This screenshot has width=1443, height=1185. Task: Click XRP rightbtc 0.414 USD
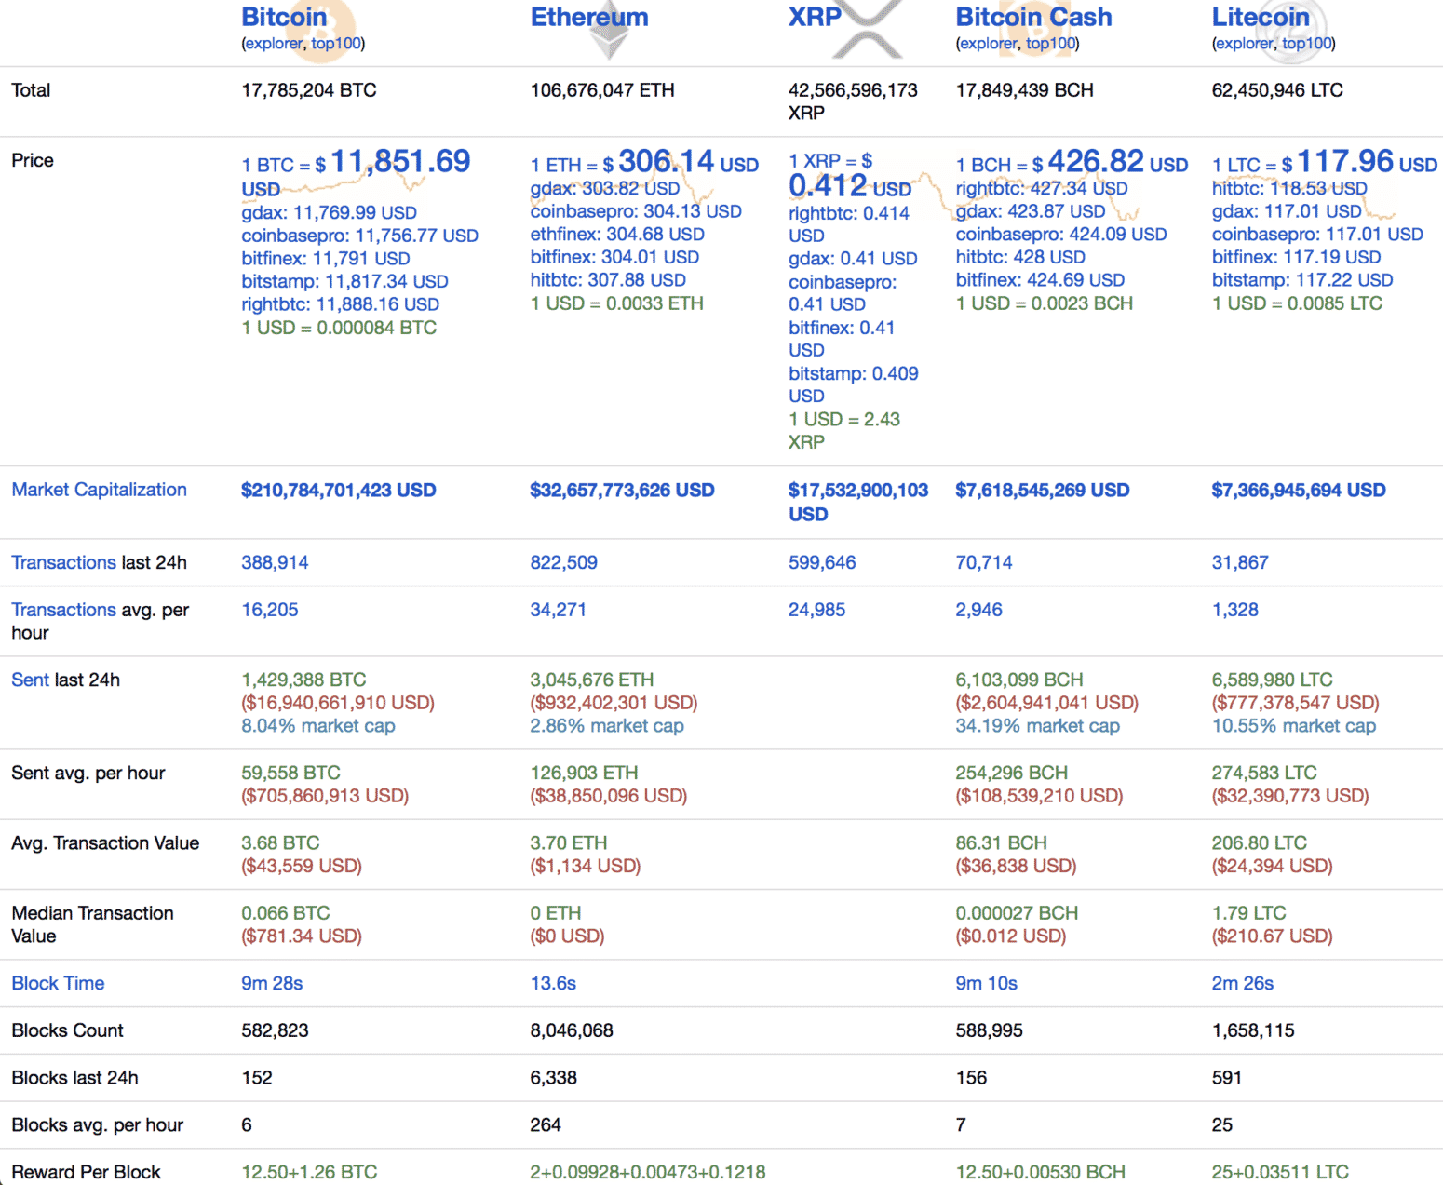tap(849, 224)
